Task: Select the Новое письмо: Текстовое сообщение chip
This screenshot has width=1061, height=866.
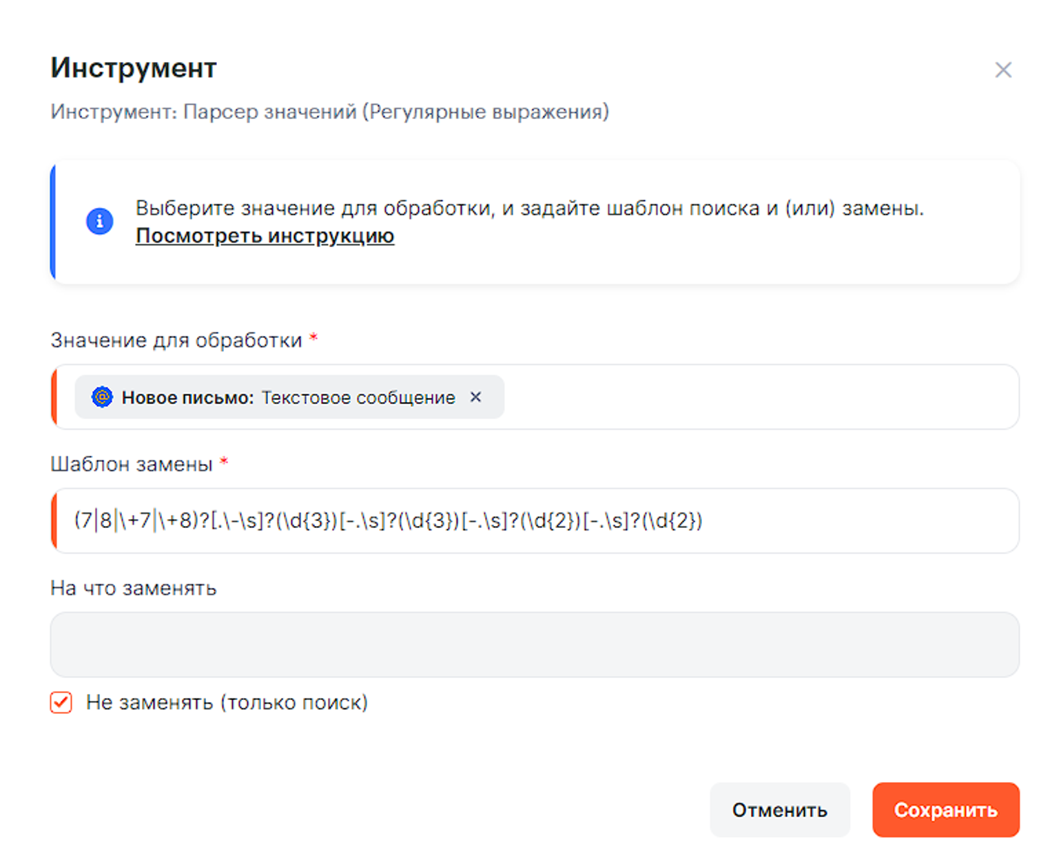Action: click(288, 397)
